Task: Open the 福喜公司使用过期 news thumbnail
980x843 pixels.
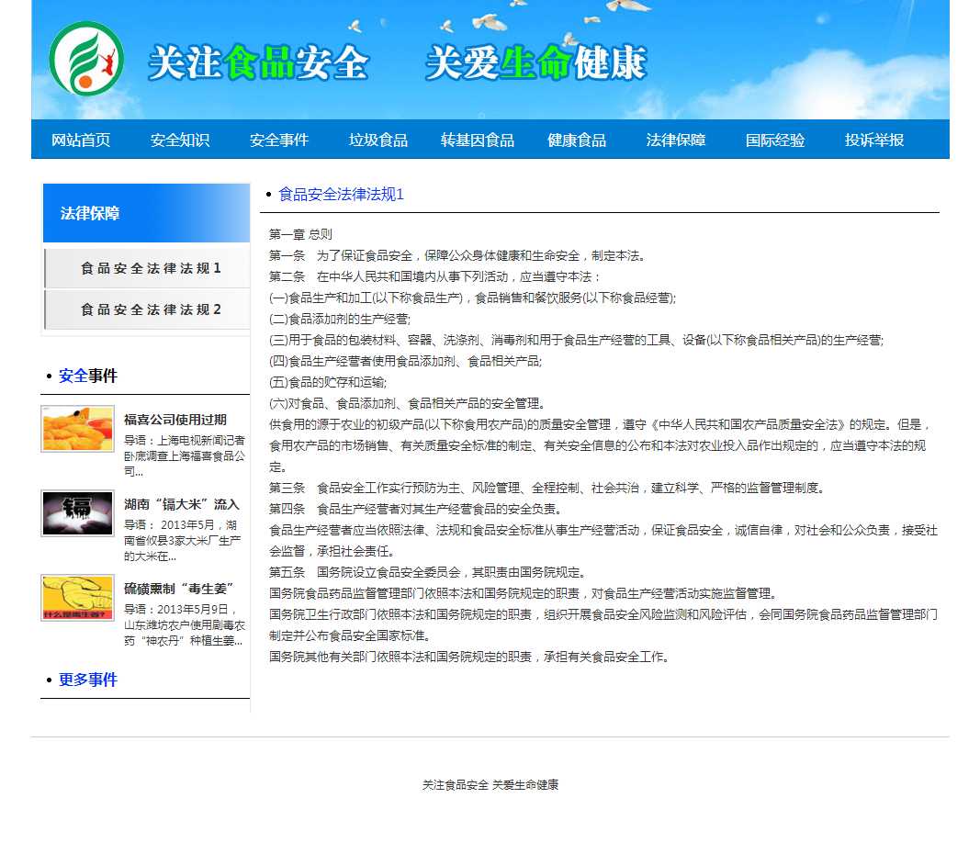Action: tap(78, 429)
